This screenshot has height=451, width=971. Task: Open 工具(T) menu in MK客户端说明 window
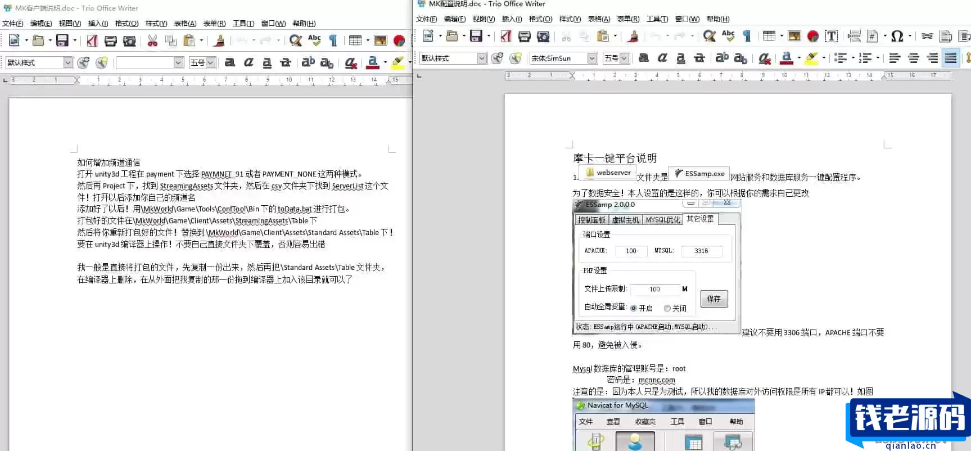(243, 23)
